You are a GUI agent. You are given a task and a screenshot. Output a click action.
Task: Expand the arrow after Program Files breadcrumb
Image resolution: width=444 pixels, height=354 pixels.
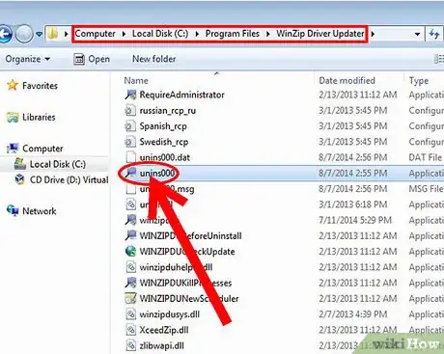[267, 34]
